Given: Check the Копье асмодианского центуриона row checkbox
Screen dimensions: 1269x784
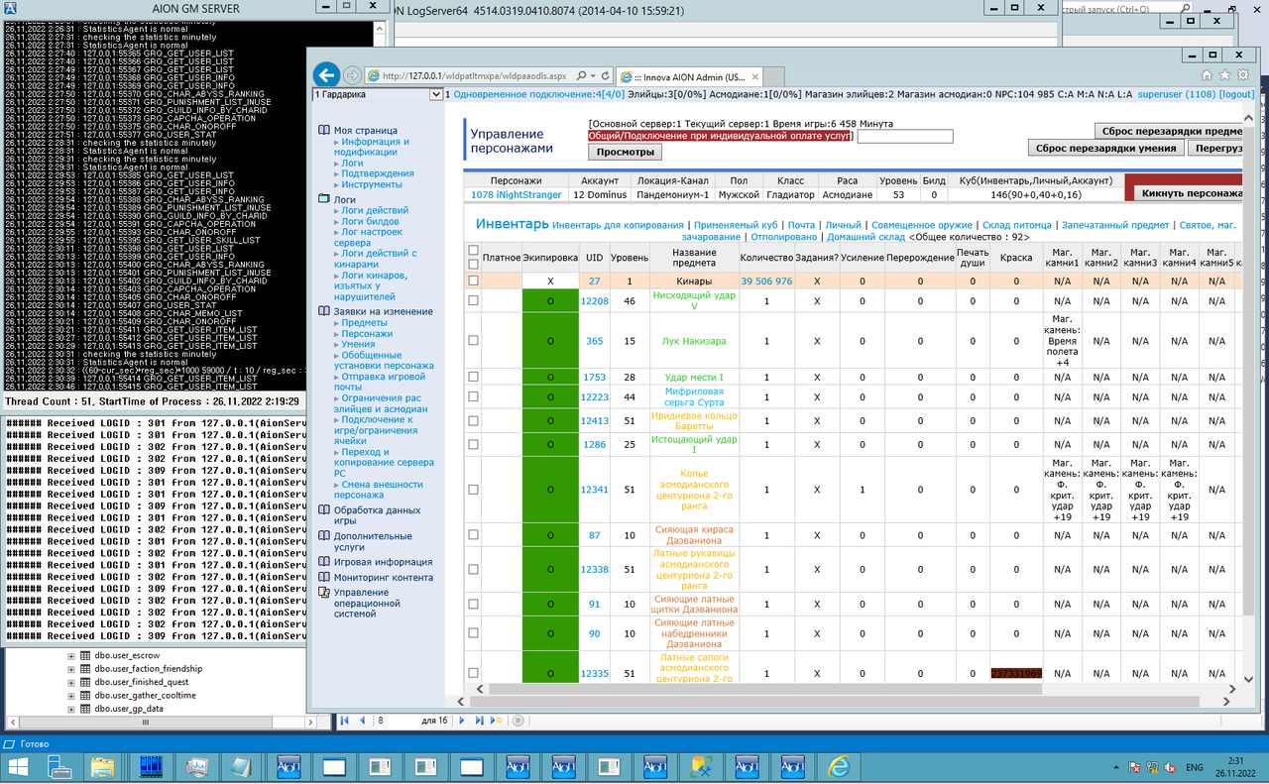Looking at the screenshot, I should (x=473, y=489).
